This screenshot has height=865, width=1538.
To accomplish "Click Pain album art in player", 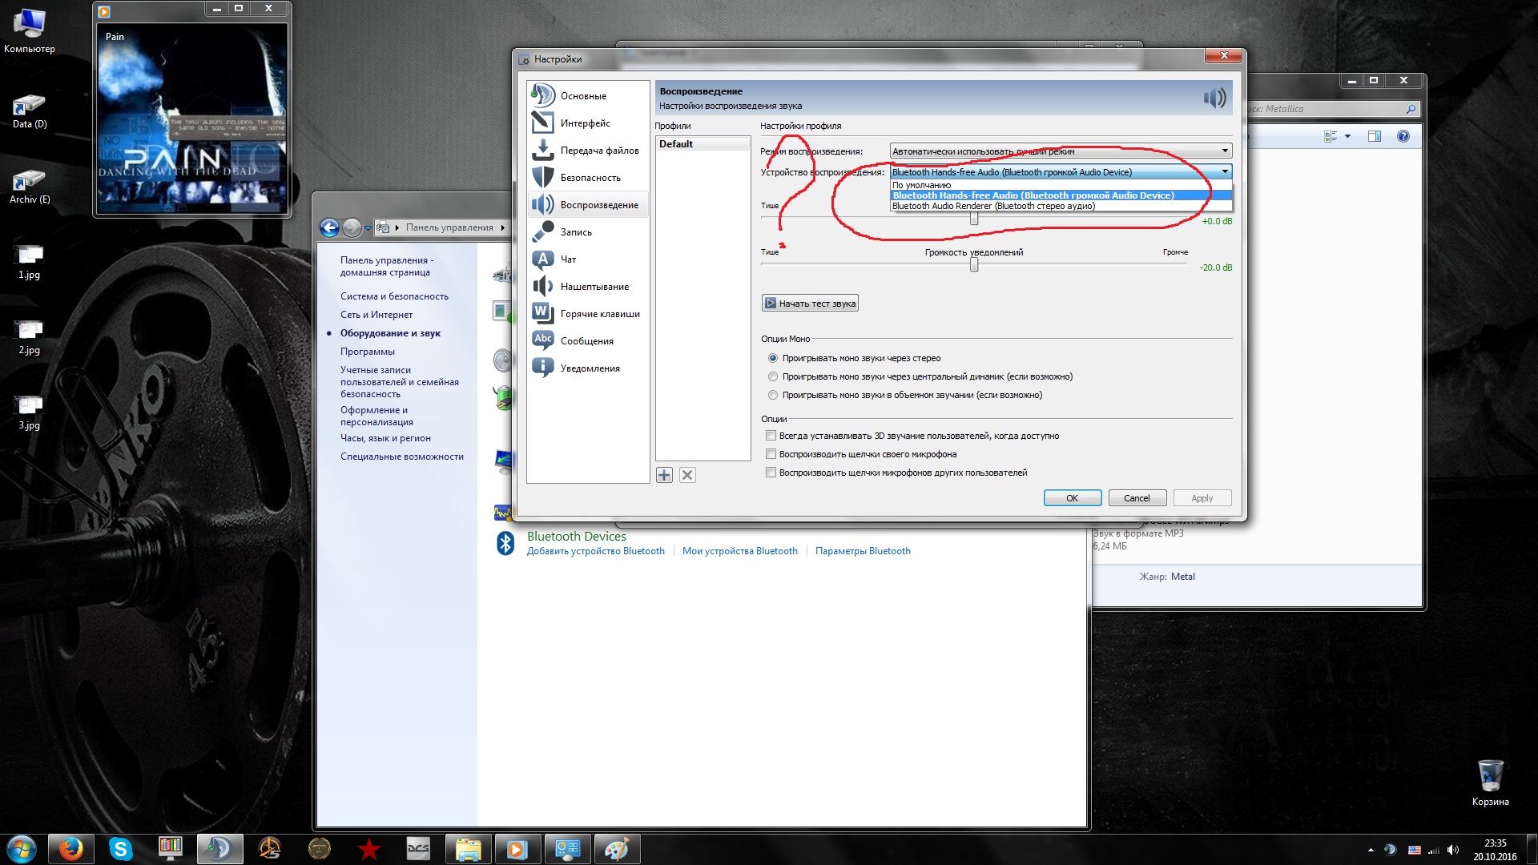I will (x=192, y=119).
